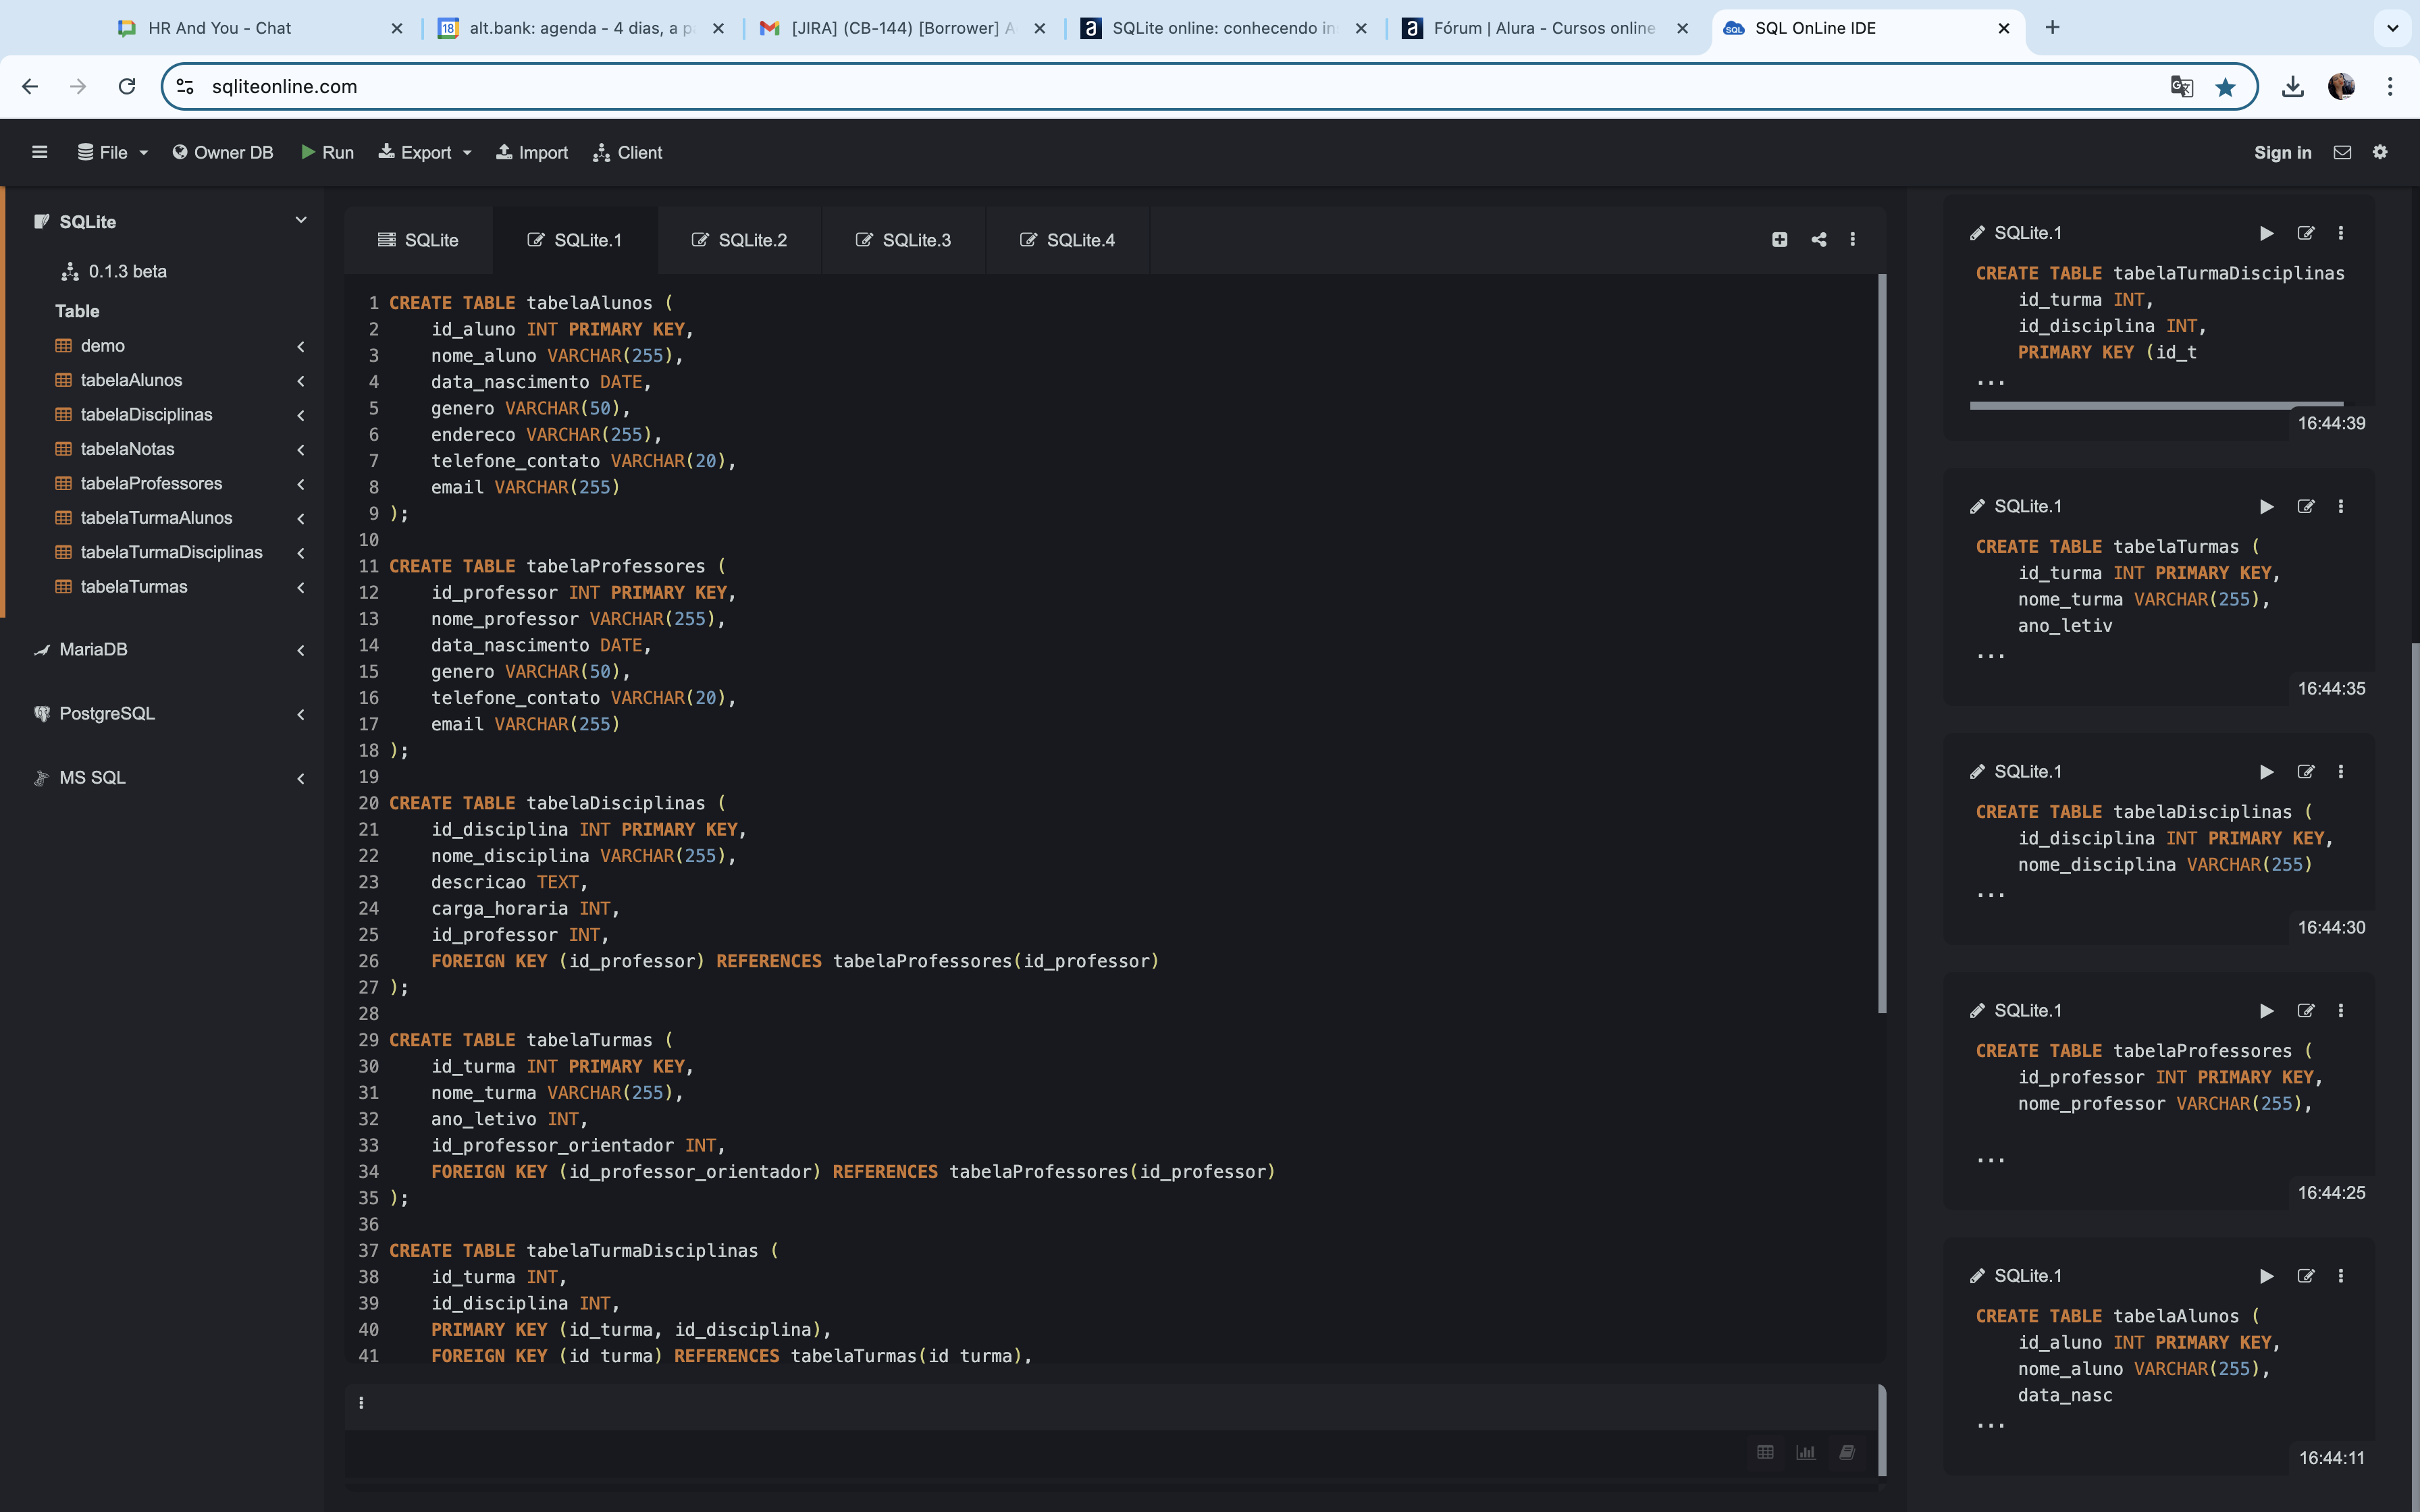Run the tabelaDisciplinas history query
2420x1512 pixels.
click(2267, 772)
